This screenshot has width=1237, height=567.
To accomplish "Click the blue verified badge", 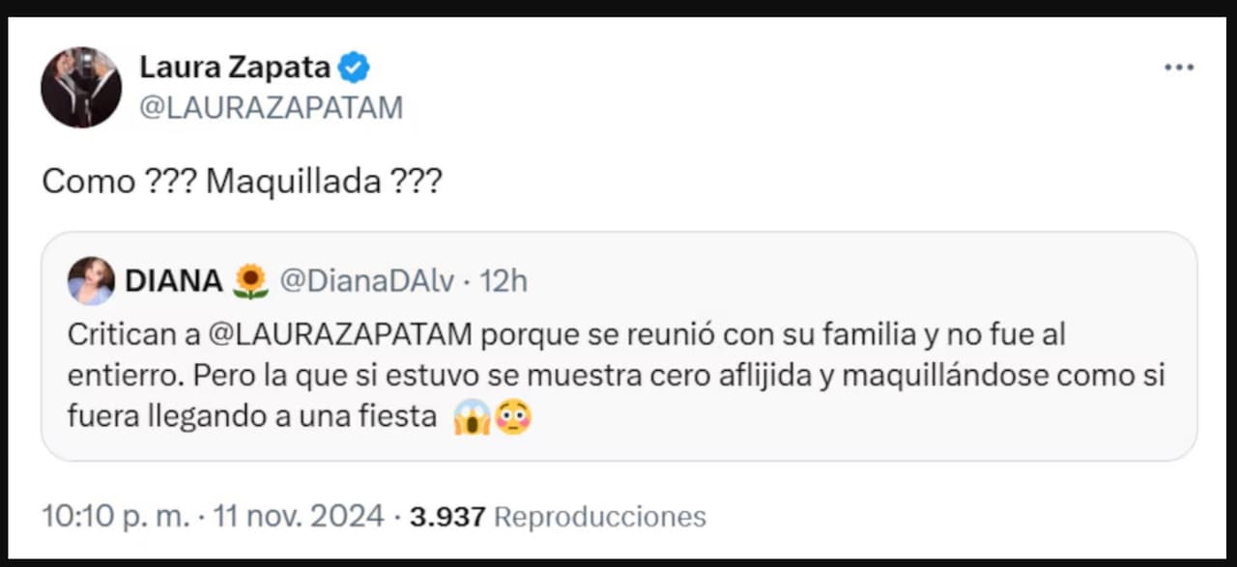I will 353,68.
